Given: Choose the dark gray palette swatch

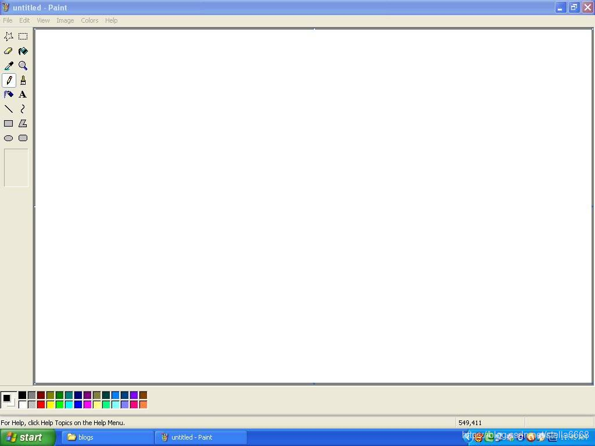Looking at the screenshot, I should (32, 395).
